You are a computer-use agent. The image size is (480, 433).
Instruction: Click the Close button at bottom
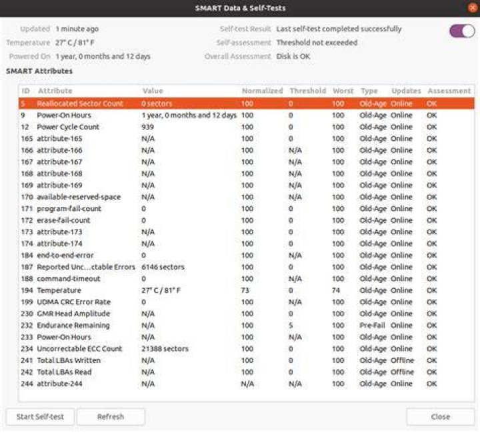(441, 417)
